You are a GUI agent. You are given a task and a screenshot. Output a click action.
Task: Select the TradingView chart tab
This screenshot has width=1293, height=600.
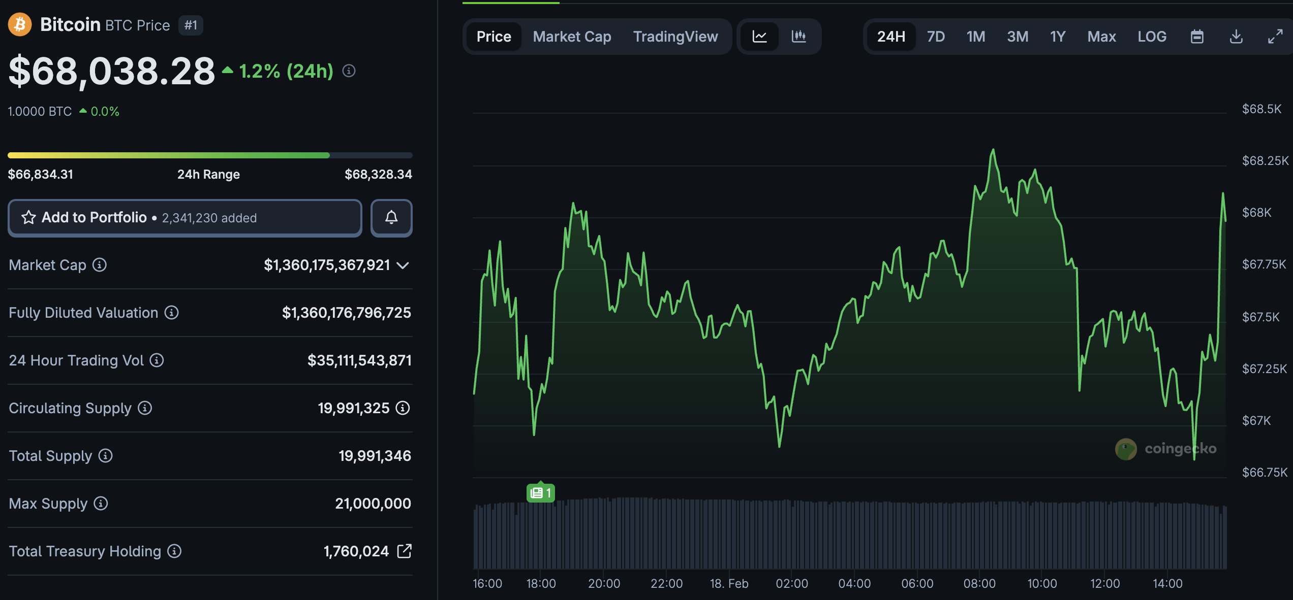(x=675, y=37)
